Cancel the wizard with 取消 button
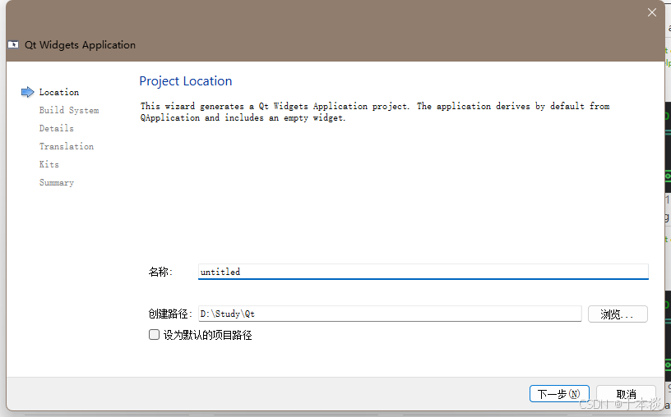 [626, 393]
